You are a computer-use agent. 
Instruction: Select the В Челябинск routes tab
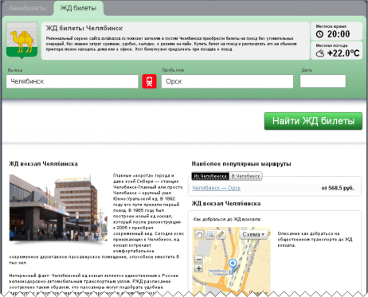pos(245,176)
